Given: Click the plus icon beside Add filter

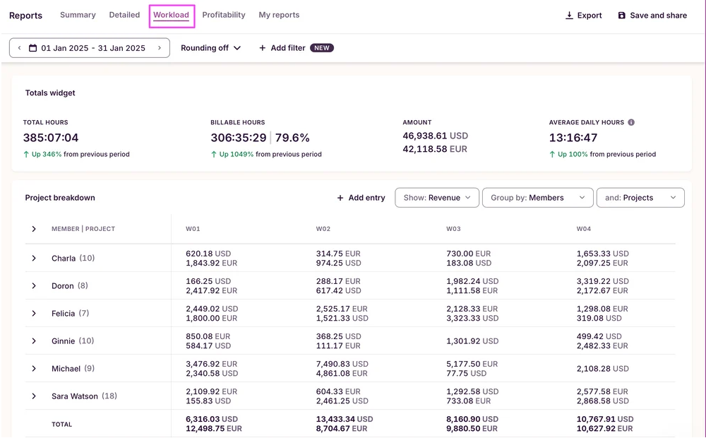Looking at the screenshot, I should tap(263, 48).
